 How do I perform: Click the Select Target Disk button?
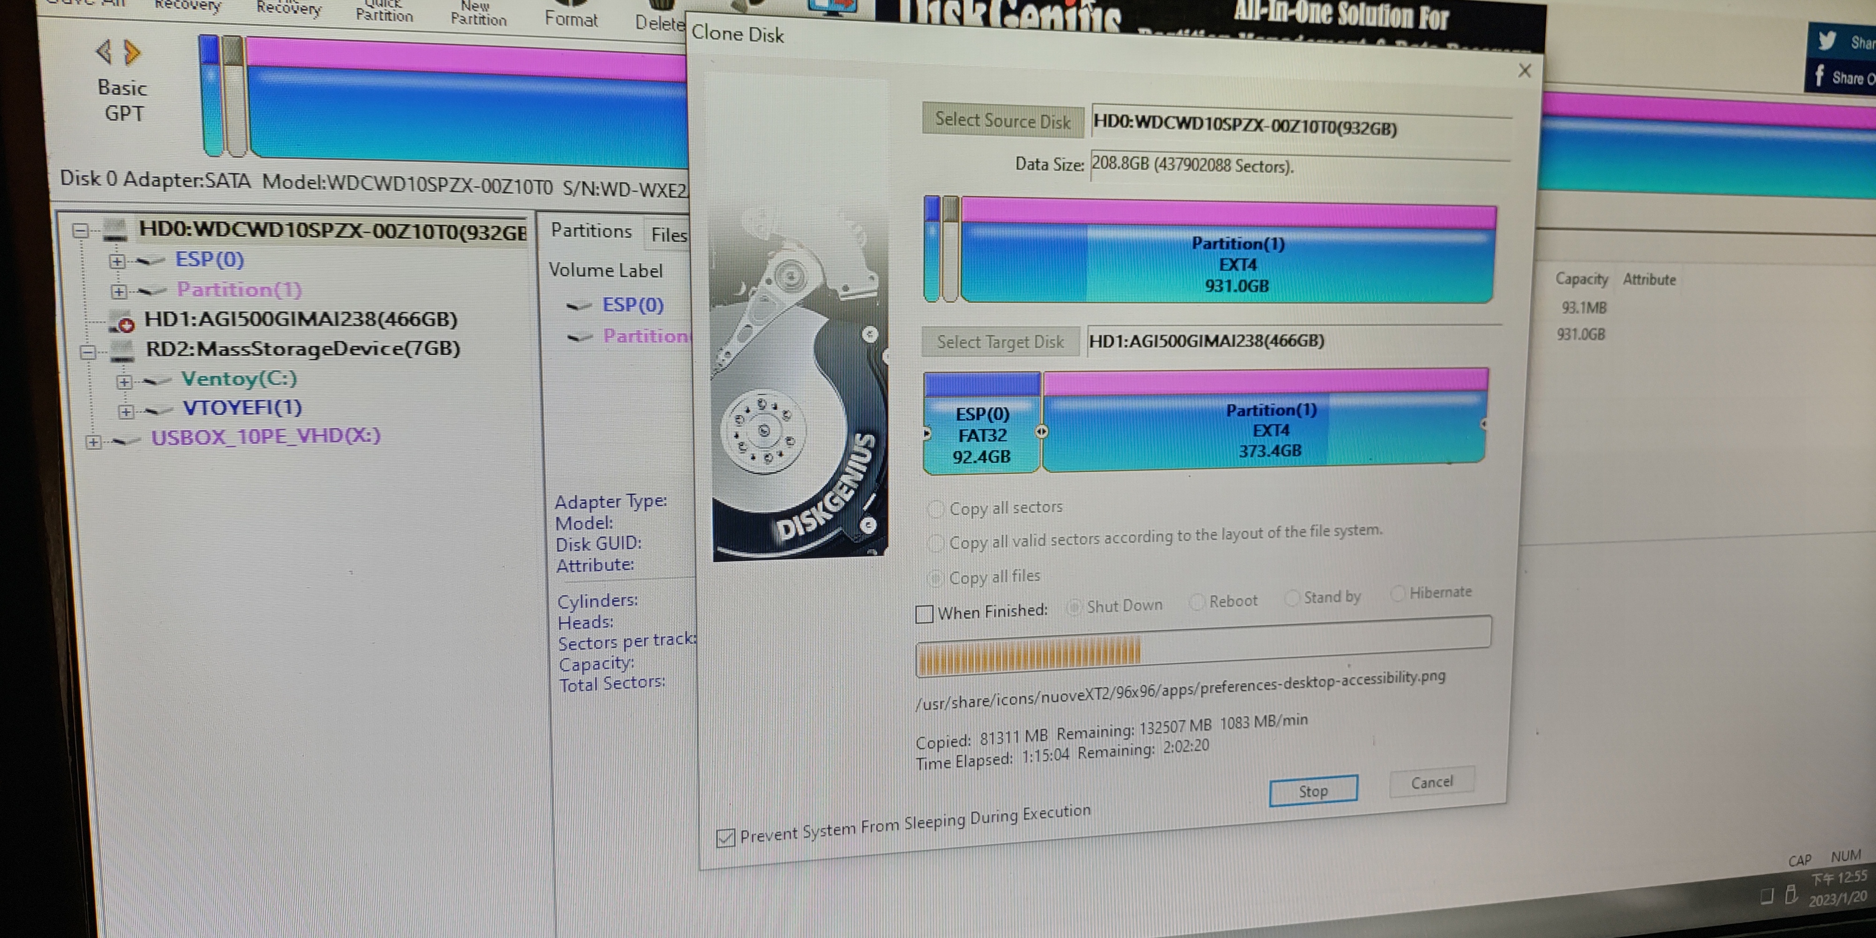[x=1000, y=341]
